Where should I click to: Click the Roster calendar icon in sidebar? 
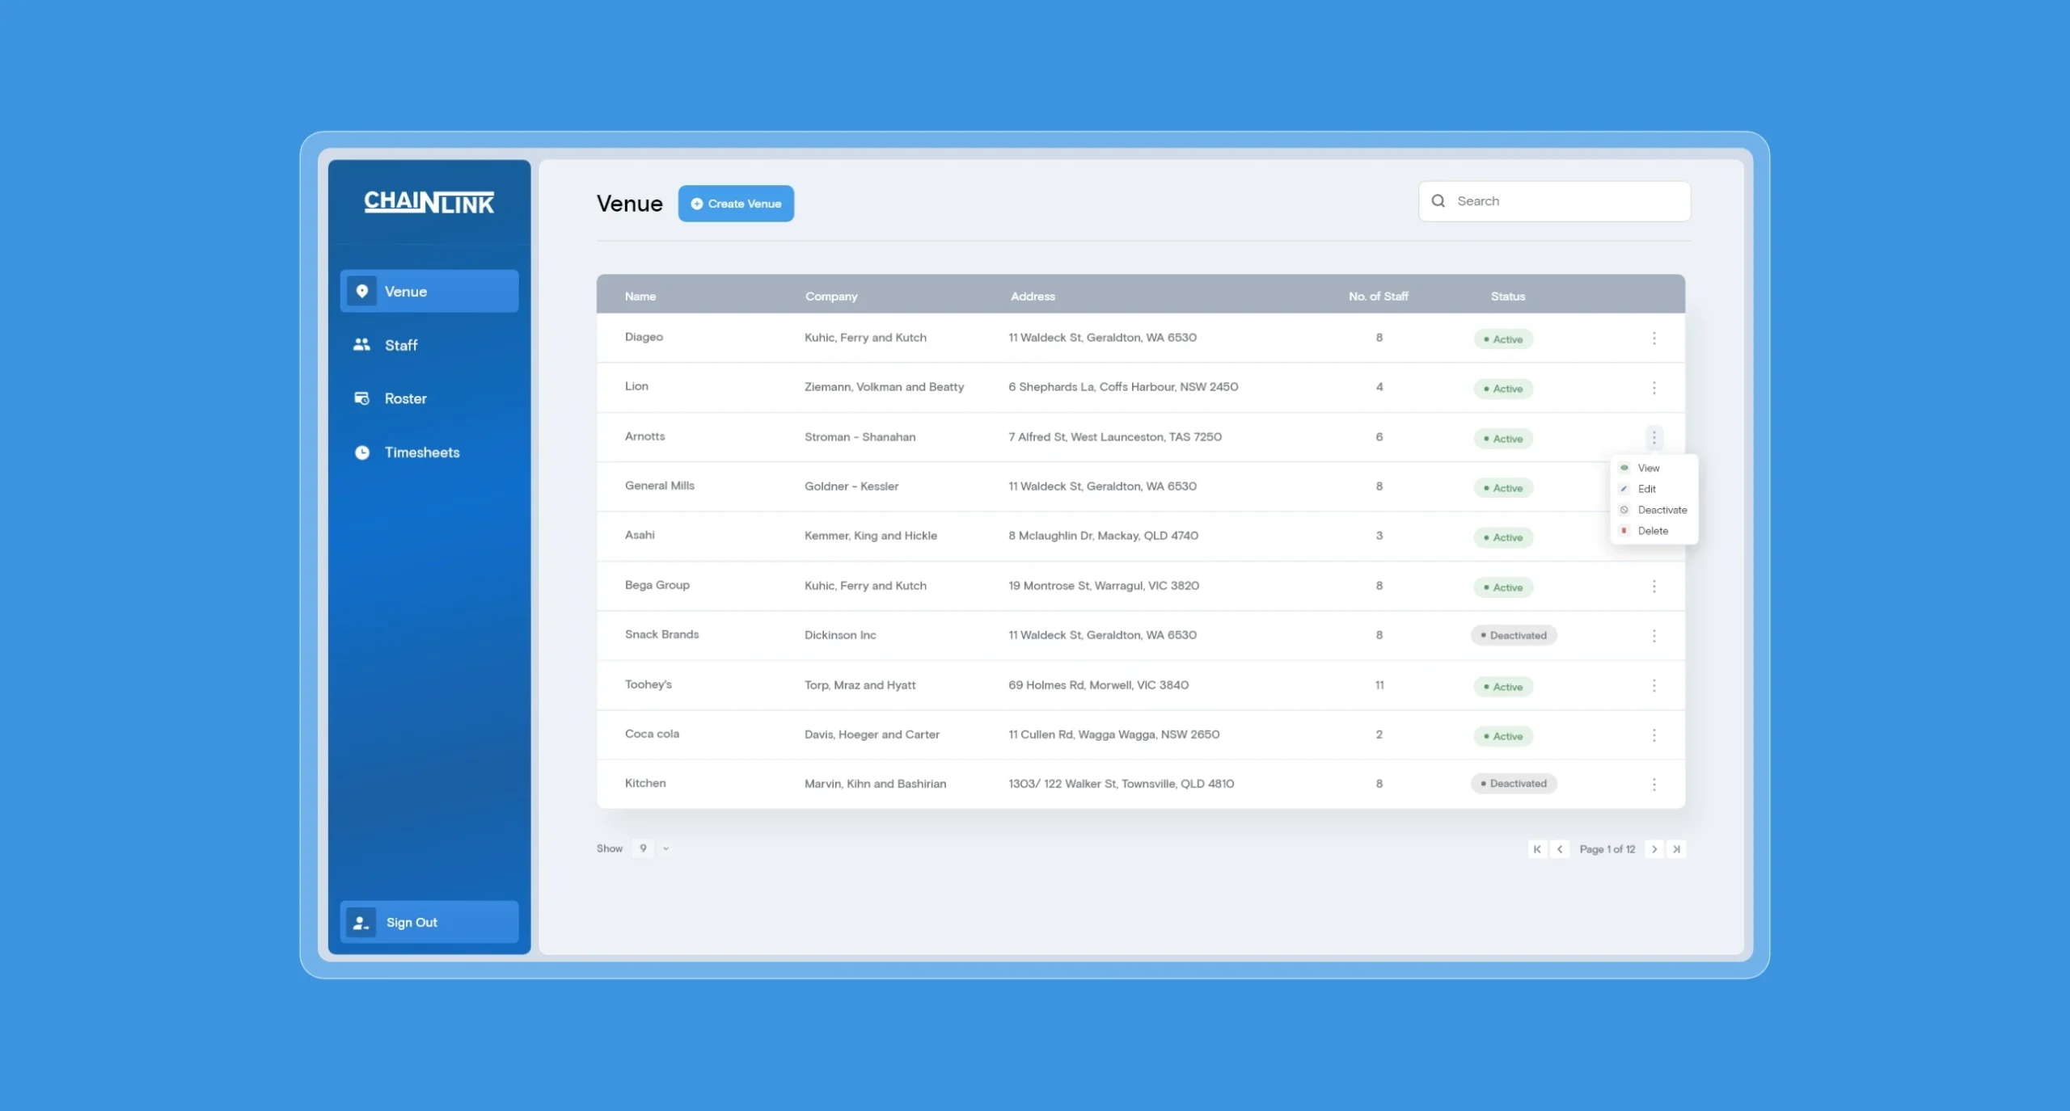pos(361,398)
